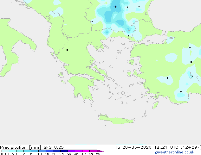This screenshot has height=155, width=201.
Task: Click the '18..21 UTC' time range text
Action: 166,147
